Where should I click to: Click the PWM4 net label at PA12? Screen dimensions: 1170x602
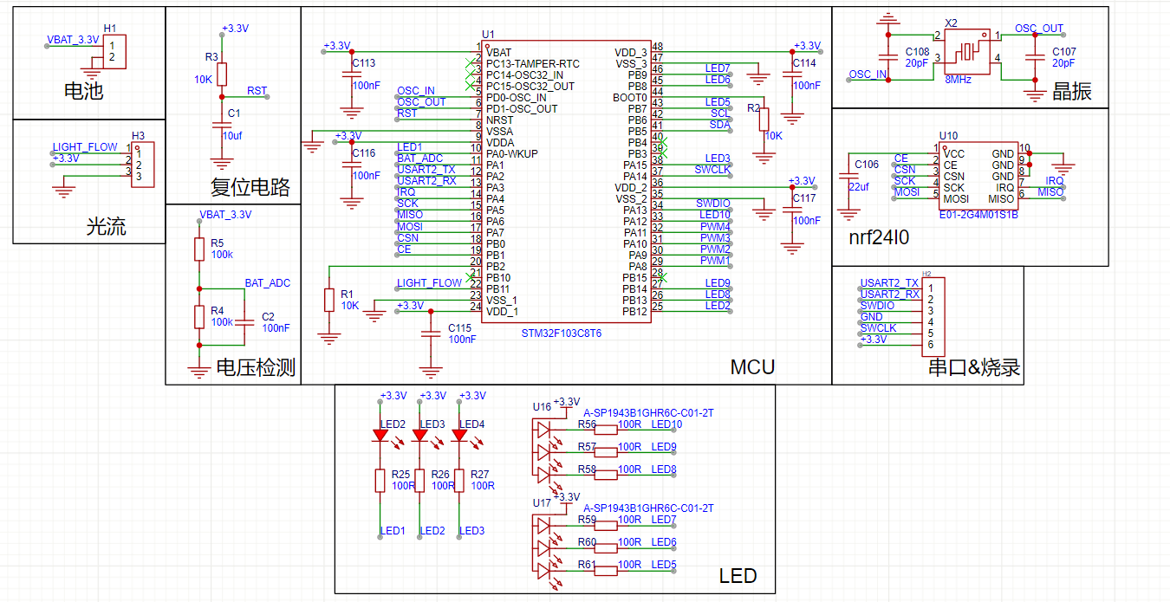tap(715, 227)
